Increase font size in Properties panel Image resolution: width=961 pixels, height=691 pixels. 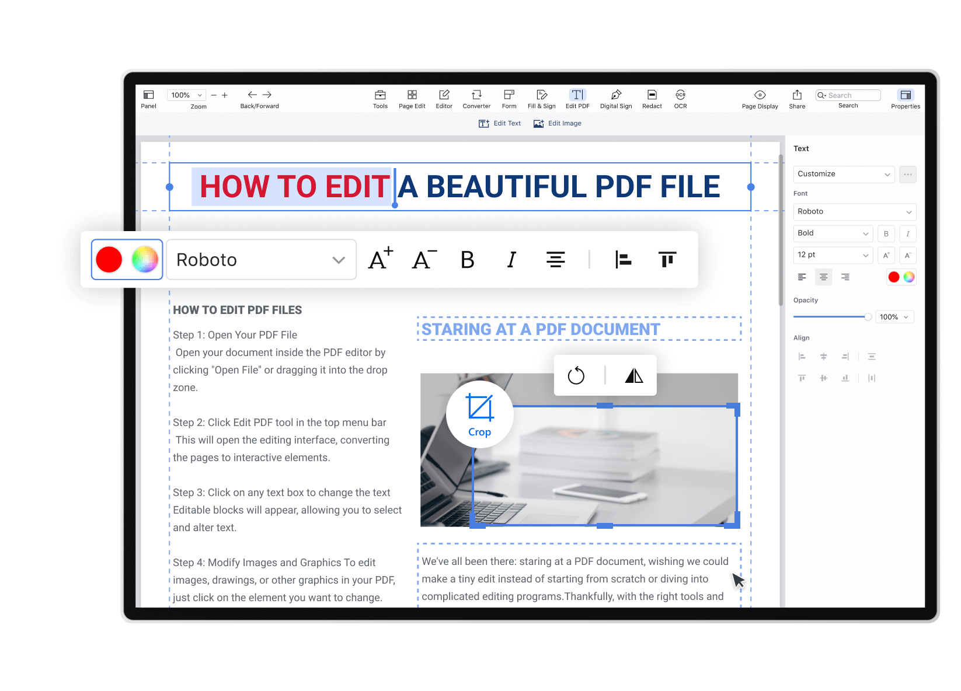(x=886, y=255)
